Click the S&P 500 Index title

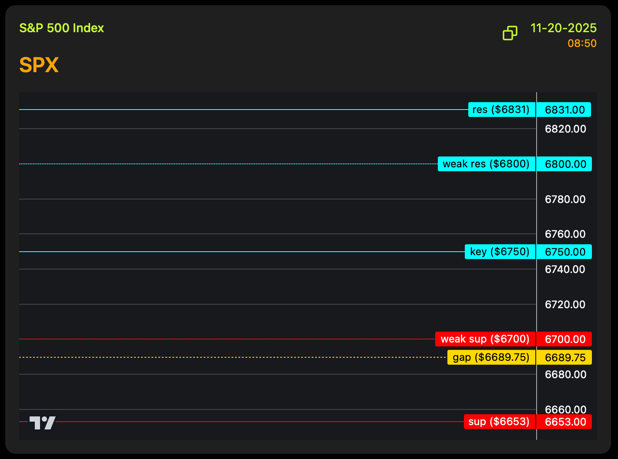coord(61,28)
